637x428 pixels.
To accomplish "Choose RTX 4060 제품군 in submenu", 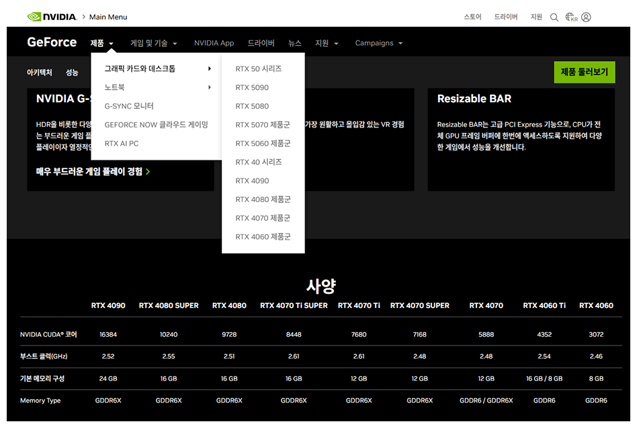I will tap(263, 237).
